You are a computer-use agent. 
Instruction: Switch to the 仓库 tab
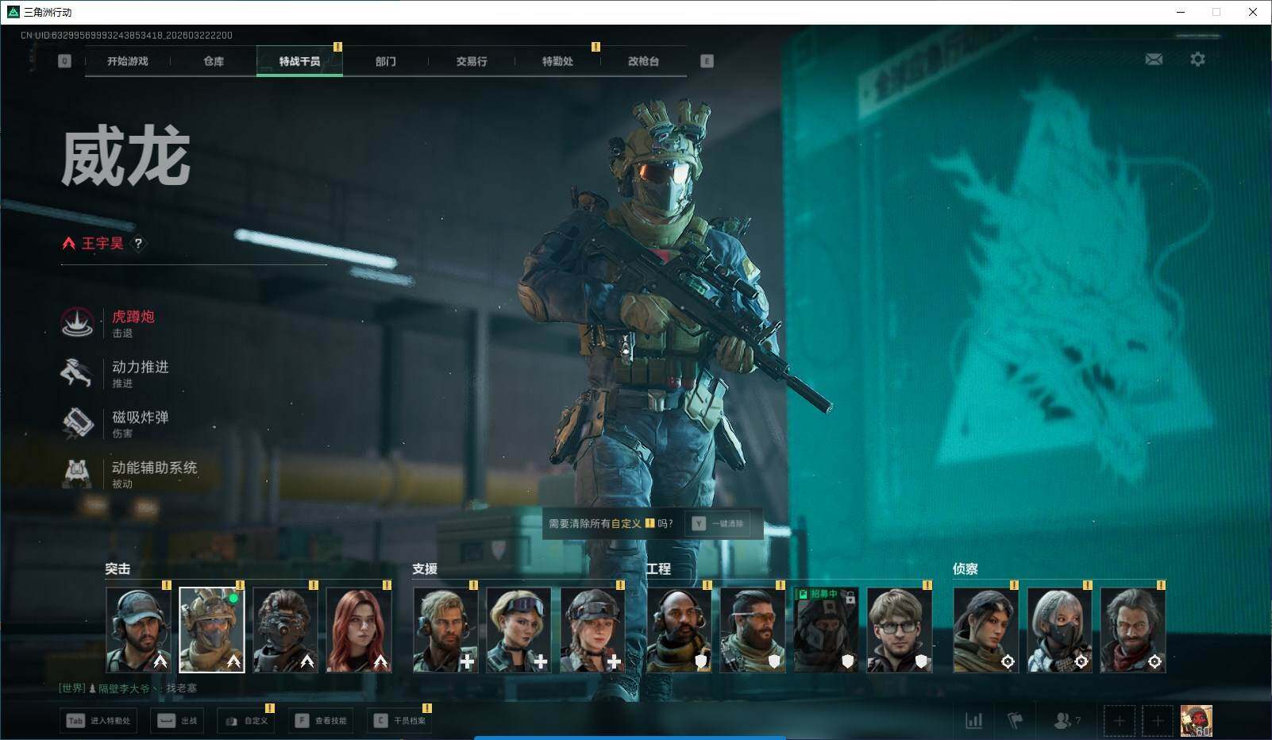click(x=214, y=61)
